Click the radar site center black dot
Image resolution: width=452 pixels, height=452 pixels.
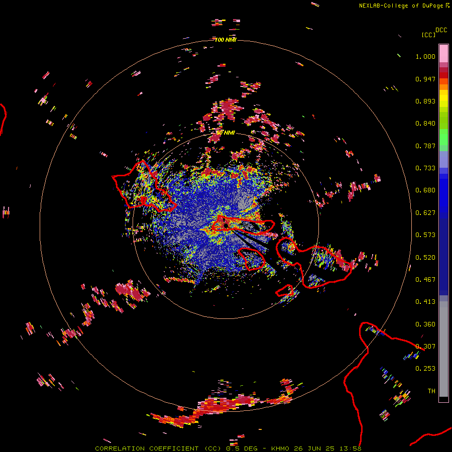[226, 225]
